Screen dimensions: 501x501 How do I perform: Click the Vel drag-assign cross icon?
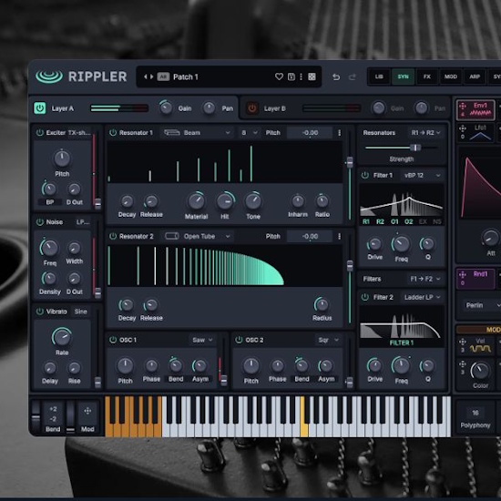point(463,342)
